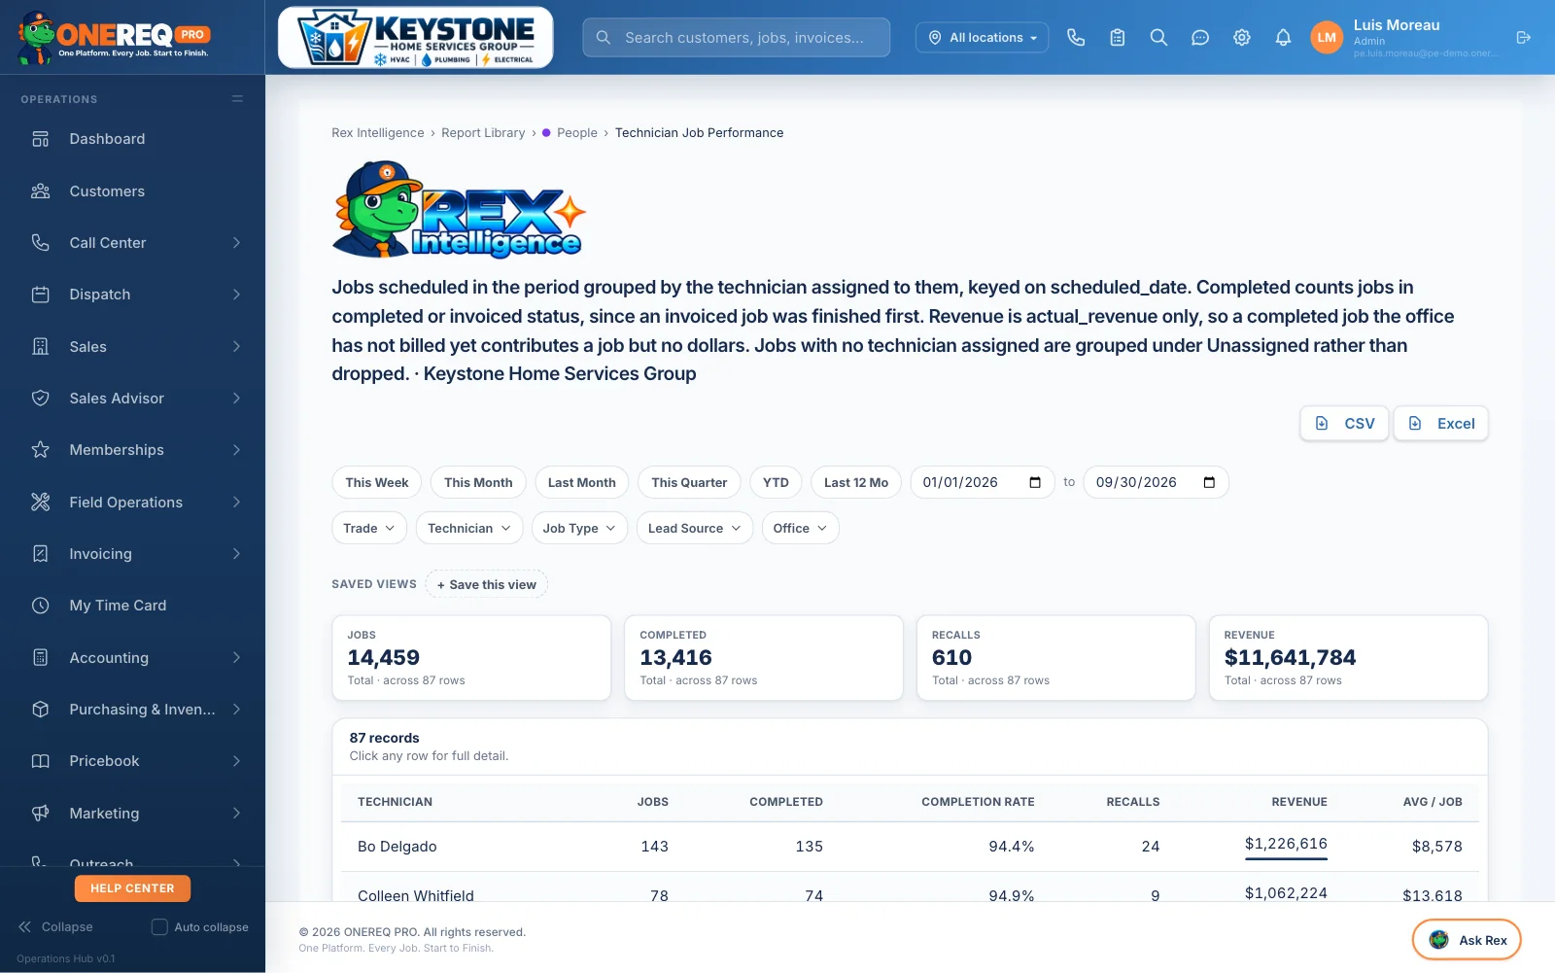Click the logout icon next to Luis Moreau
Image resolution: width=1555 pixels, height=973 pixels.
1523,37
